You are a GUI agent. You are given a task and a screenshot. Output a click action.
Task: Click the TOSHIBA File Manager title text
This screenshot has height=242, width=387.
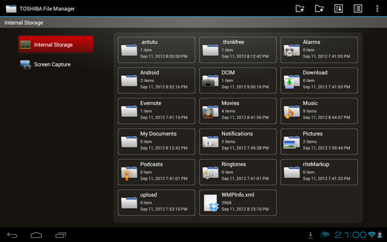47,9
